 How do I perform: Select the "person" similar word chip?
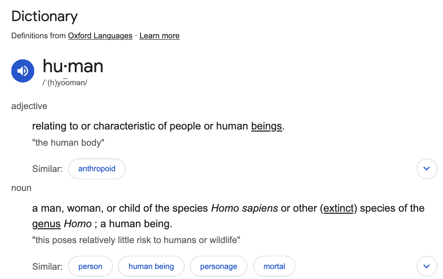point(90,266)
